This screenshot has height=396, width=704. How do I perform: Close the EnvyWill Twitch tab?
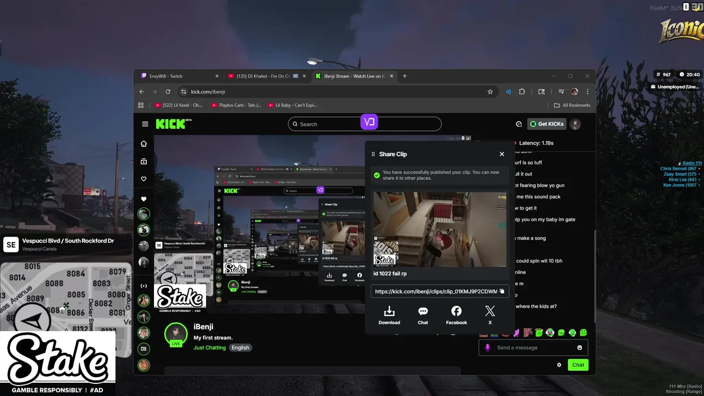click(217, 76)
